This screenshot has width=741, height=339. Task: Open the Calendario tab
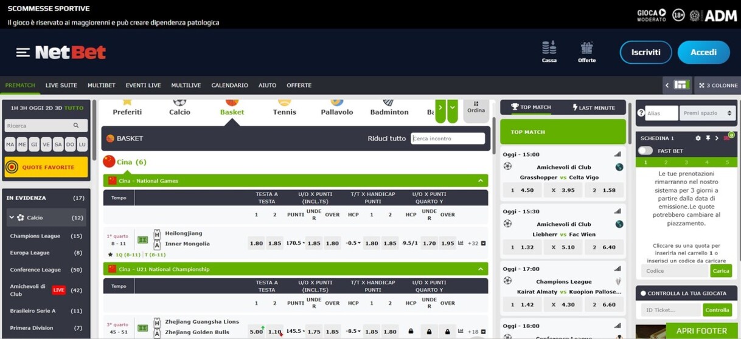click(229, 85)
